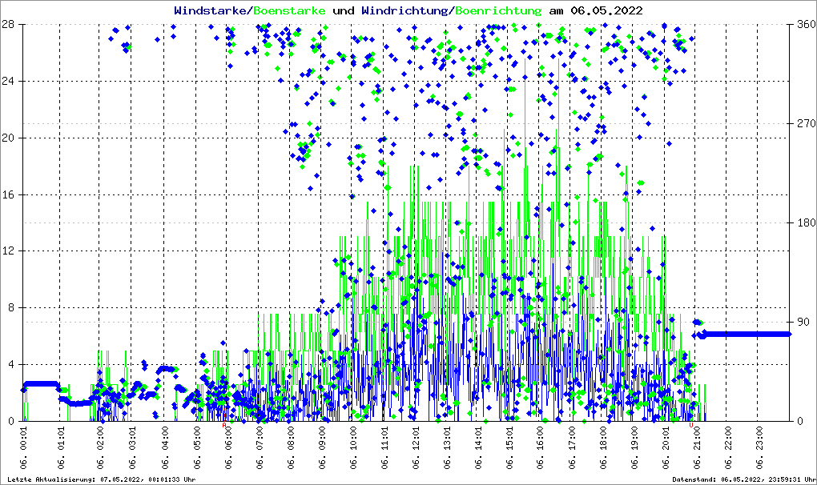Select the "06. 23:00" time axis label

pos(762,451)
